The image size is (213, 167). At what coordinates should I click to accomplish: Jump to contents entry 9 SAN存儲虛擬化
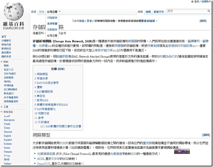tap(45, 109)
